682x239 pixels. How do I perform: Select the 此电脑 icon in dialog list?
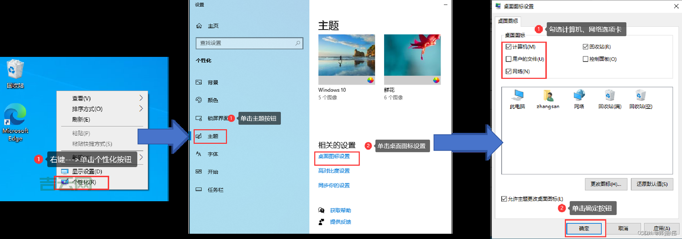(x=517, y=99)
